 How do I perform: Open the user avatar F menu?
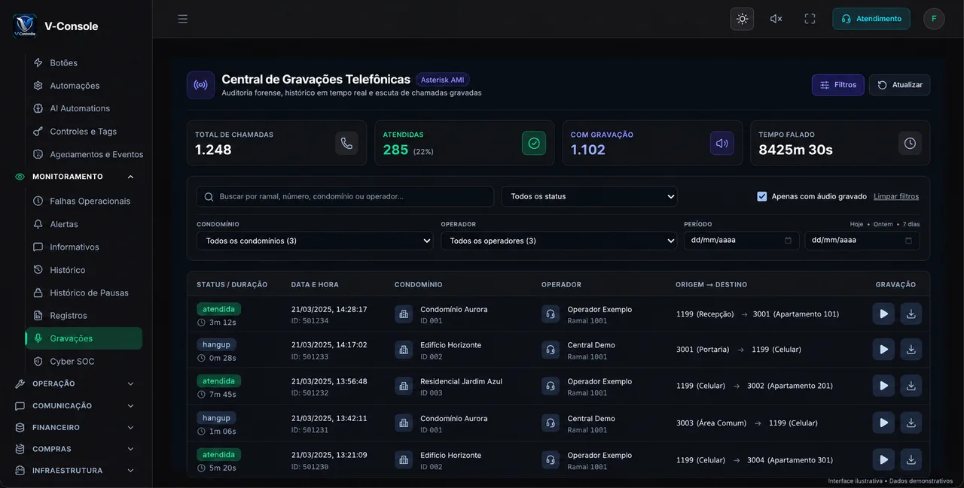934,19
